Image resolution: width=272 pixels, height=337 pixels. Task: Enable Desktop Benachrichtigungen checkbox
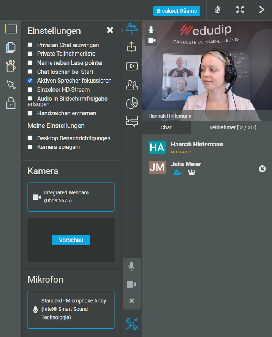click(30, 138)
